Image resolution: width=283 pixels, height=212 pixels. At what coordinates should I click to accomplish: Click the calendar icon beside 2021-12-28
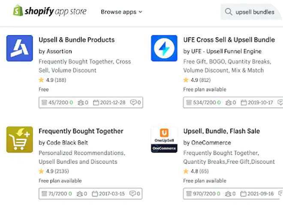point(96,103)
